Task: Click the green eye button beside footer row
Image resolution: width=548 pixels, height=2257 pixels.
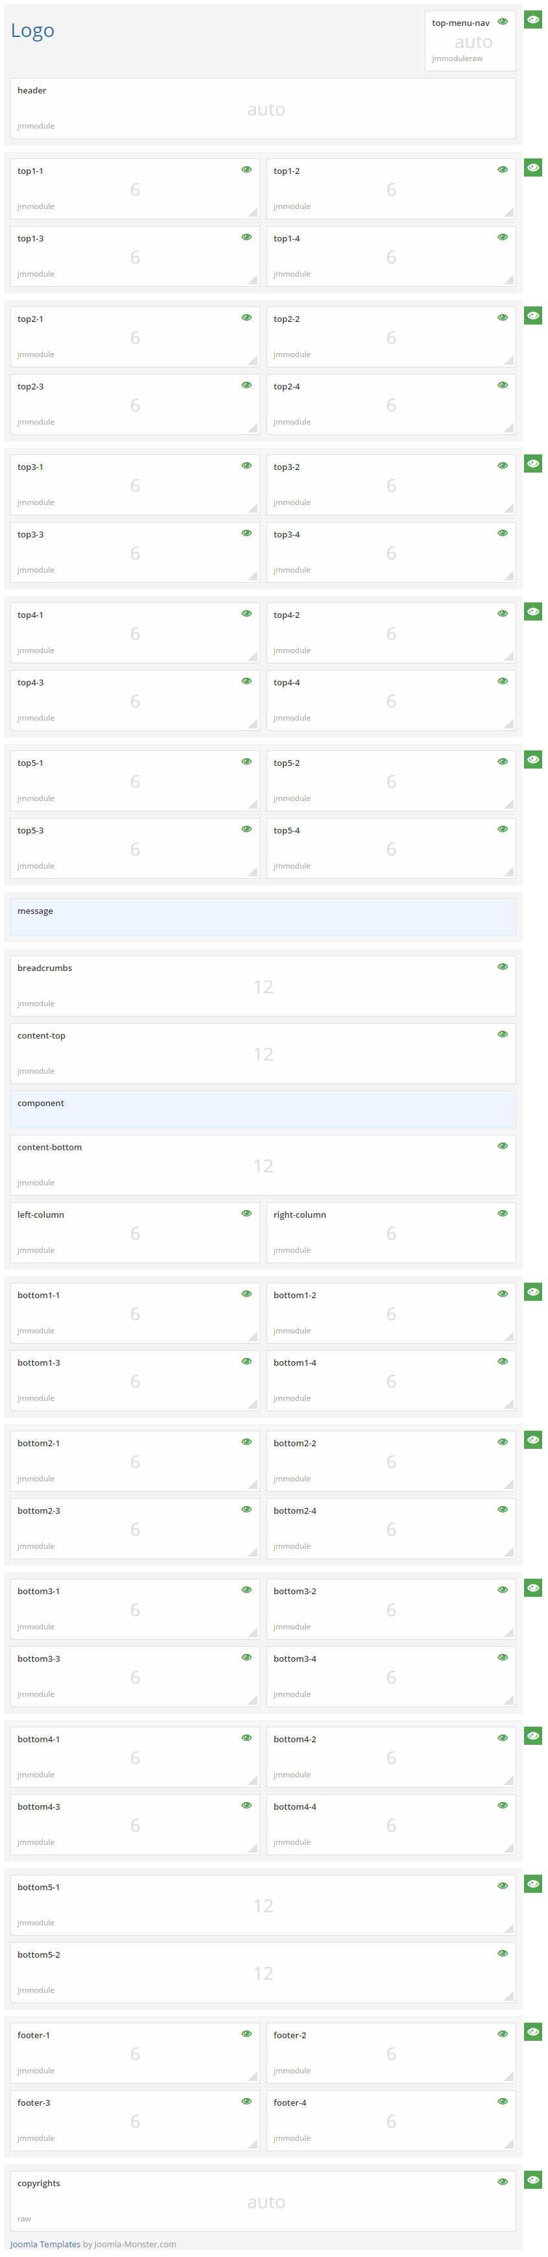Action: (x=532, y=2032)
